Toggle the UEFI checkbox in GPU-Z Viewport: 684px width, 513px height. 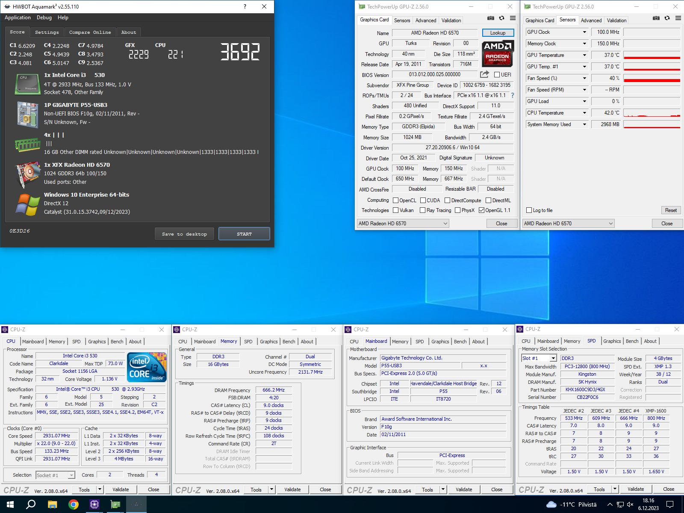tap(497, 74)
